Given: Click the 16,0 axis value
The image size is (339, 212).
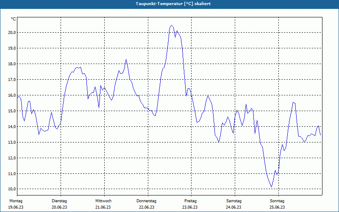Looking at the screenshot, I should (x=12, y=95).
